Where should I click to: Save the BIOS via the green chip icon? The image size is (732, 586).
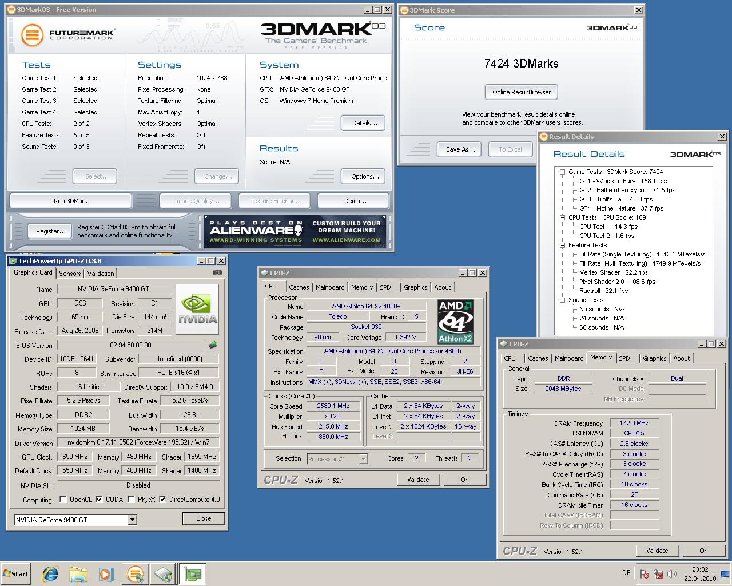[213, 345]
